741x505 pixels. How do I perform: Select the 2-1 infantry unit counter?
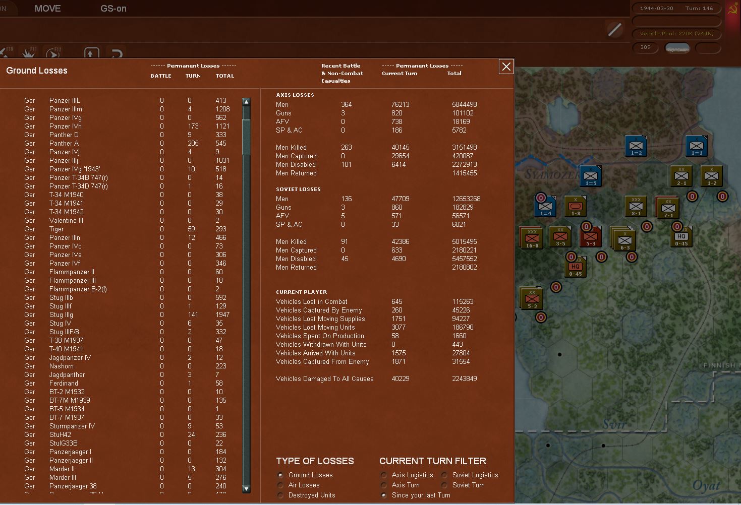tap(681, 176)
